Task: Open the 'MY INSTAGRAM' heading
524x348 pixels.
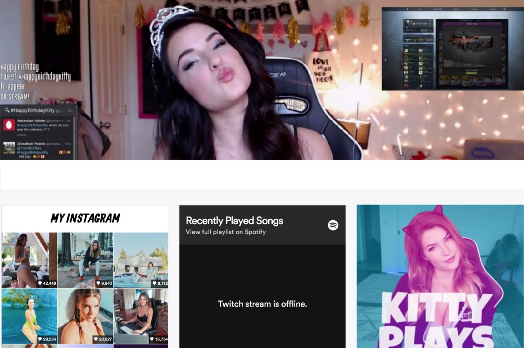Action: (x=85, y=218)
